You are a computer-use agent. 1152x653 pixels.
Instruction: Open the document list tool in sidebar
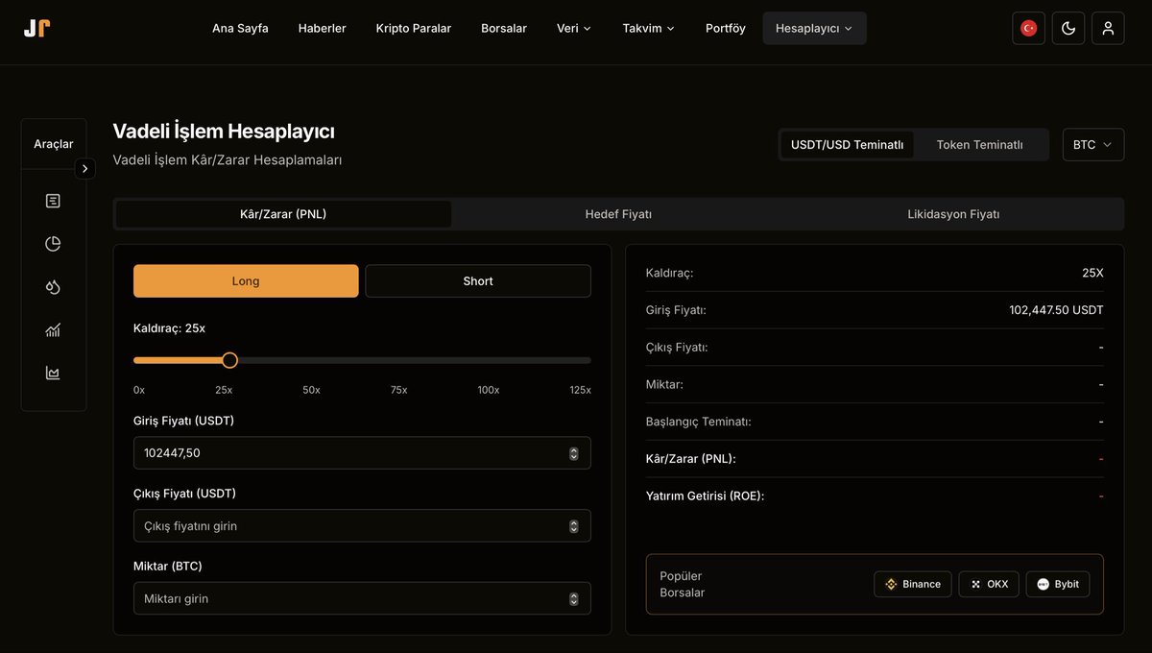click(x=53, y=201)
